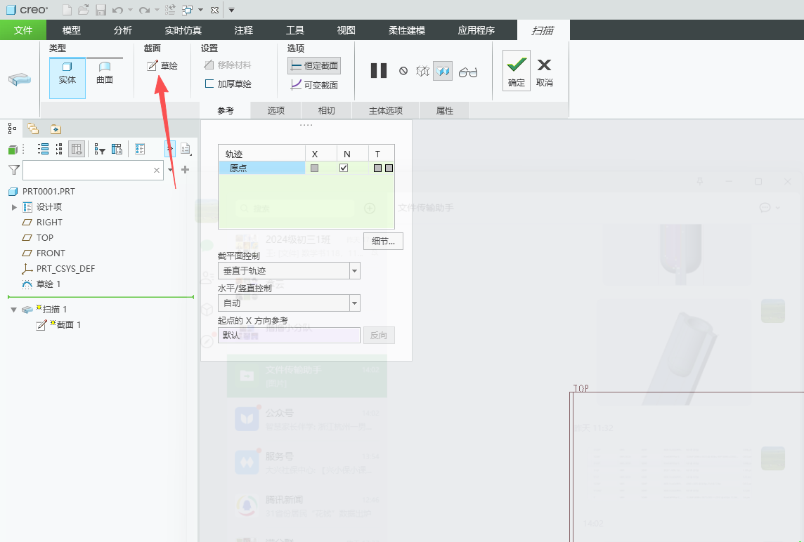Switch to the 柔性建模 ribbon tab

tap(407, 30)
